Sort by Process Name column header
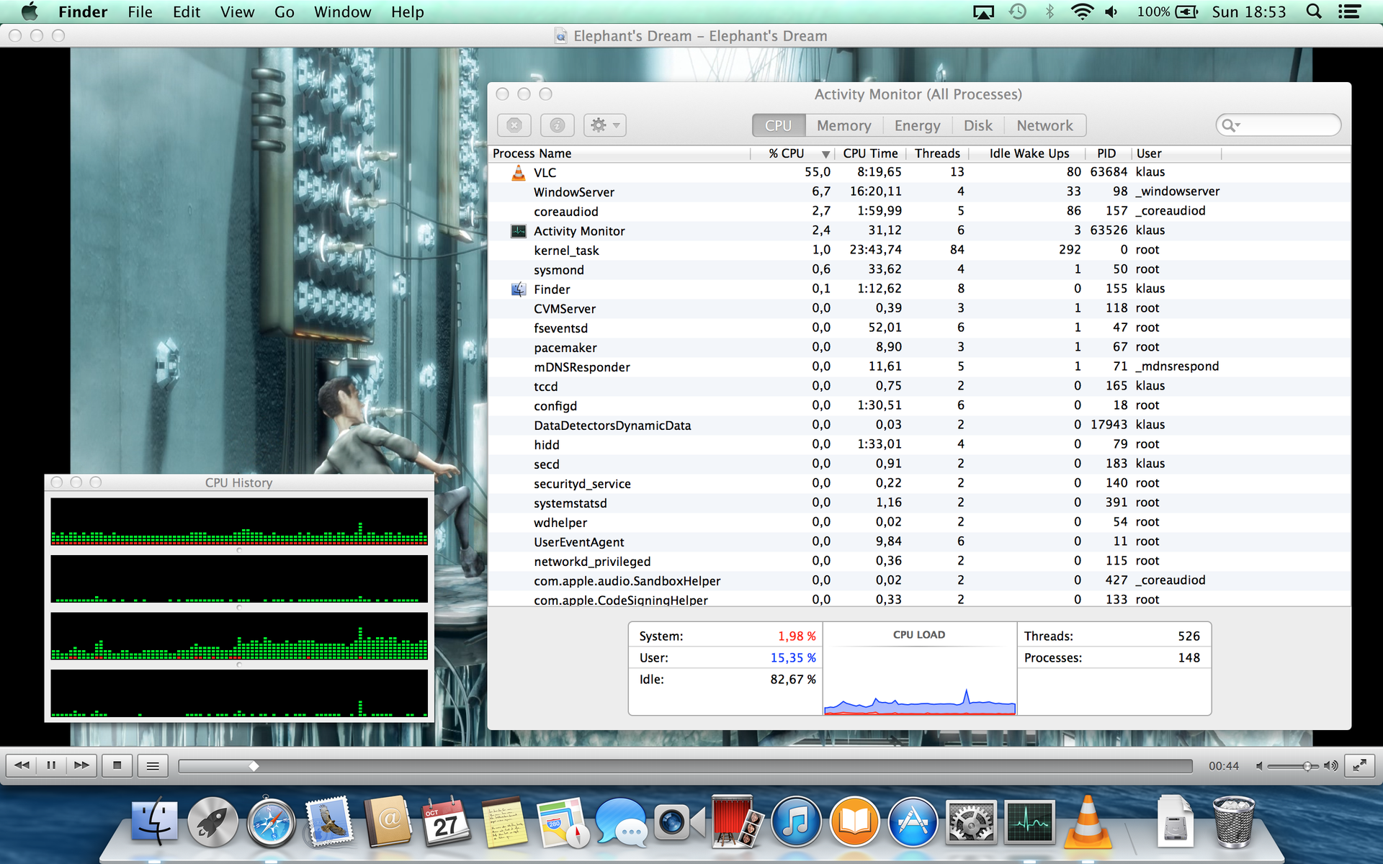The height and width of the screenshot is (864, 1383). (x=619, y=153)
